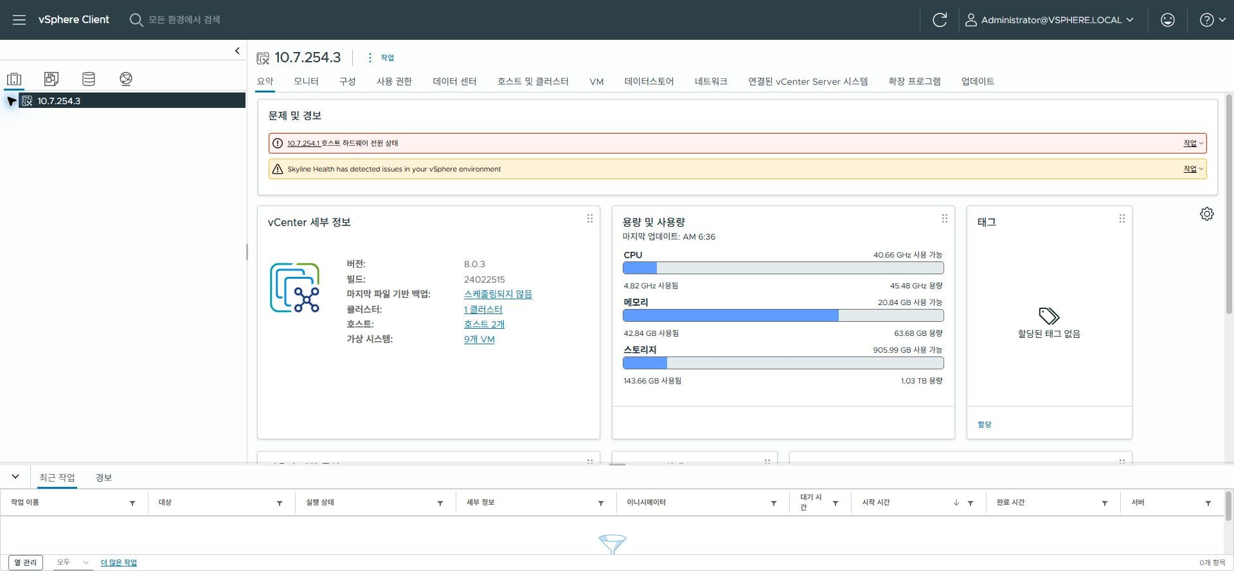Viewport: 1234px width, 571px height.
Task: Click the refresh icon in header
Action: click(940, 20)
